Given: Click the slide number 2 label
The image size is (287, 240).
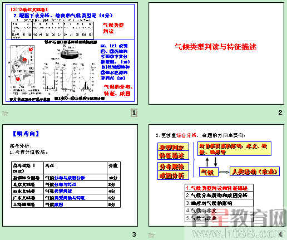Looking at the screenshot, I should pyautogui.click(x=280, y=112).
